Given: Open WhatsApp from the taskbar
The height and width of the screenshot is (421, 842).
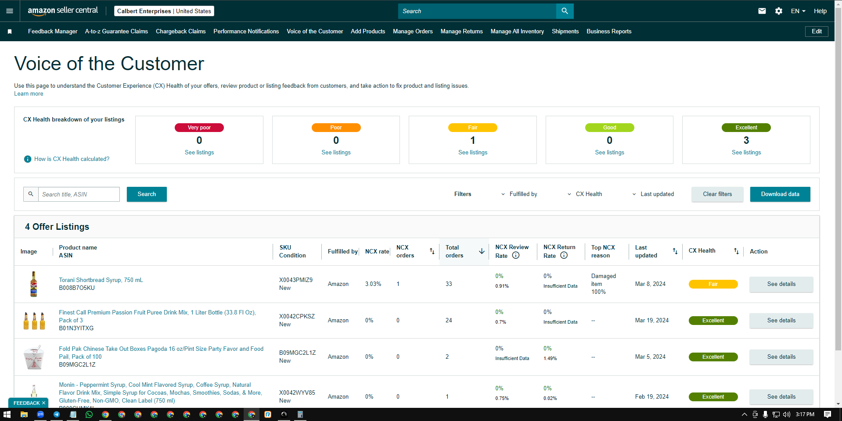Looking at the screenshot, I should point(89,414).
